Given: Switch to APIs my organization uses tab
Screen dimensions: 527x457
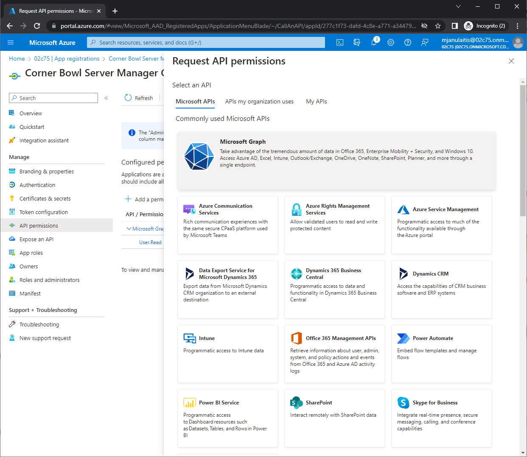Looking at the screenshot, I should pos(259,102).
